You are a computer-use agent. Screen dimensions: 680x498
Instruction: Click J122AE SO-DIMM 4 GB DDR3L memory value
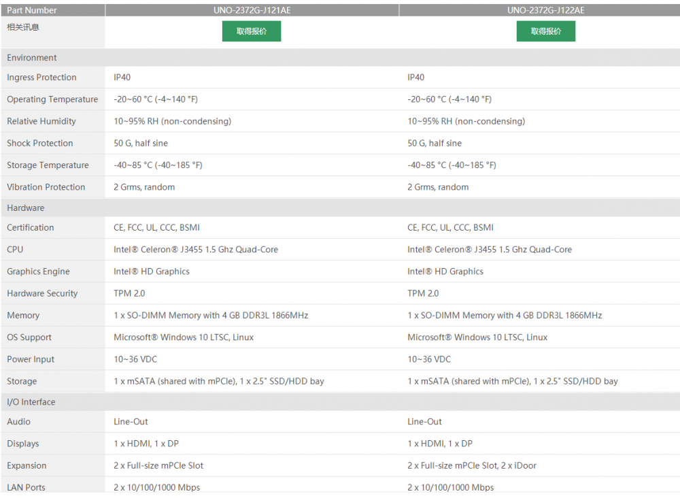505,316
